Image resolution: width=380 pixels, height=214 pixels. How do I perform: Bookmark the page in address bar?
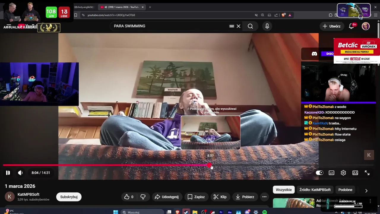tap(76, 15)
